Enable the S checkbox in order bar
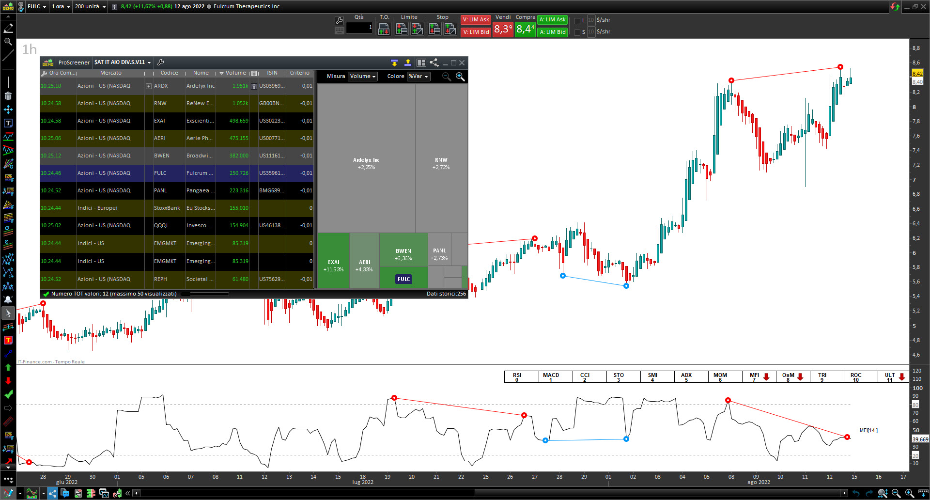Screen dimensions: 930x500 pyautogui.click(x=577, y=32)
